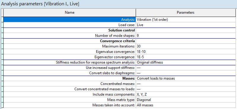Select the Mass matrix type label

pos(121,100)
